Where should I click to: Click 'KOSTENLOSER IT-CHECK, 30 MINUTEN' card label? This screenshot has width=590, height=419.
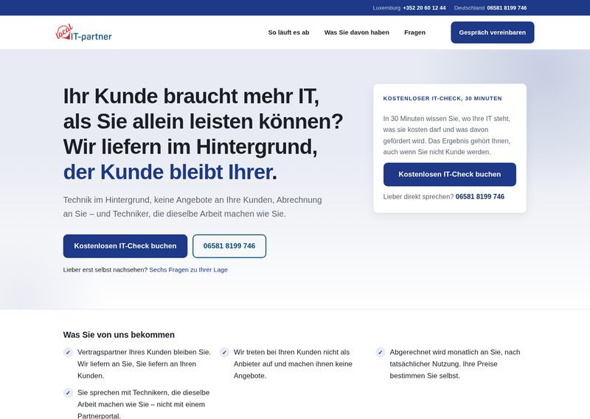442,98
